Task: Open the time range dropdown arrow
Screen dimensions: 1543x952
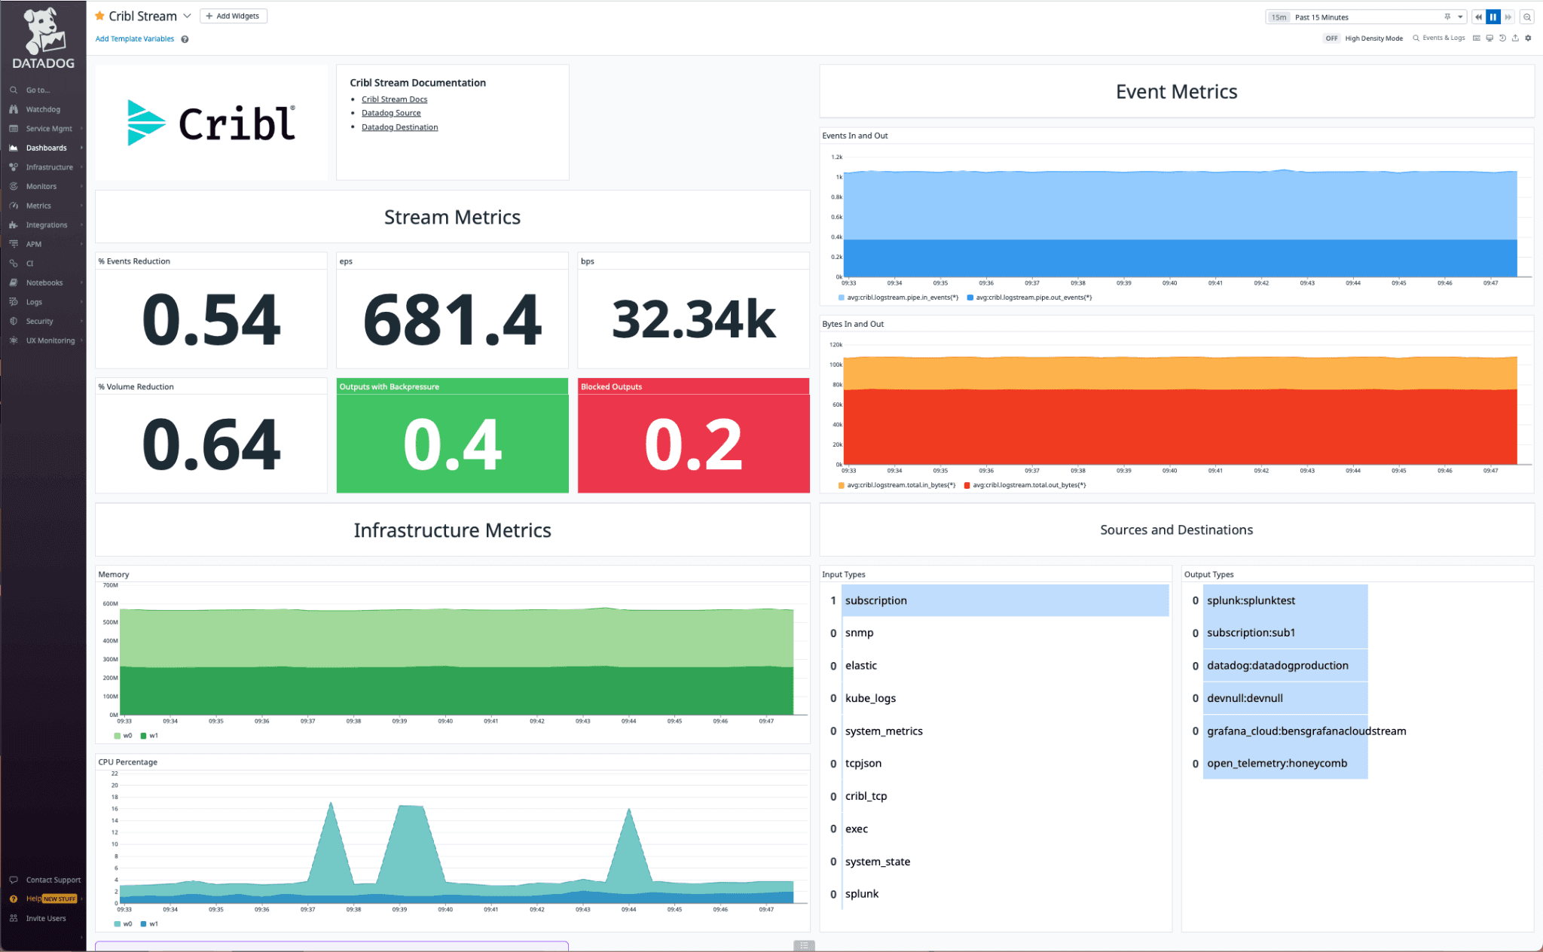Action: (x=1460, y=17)
